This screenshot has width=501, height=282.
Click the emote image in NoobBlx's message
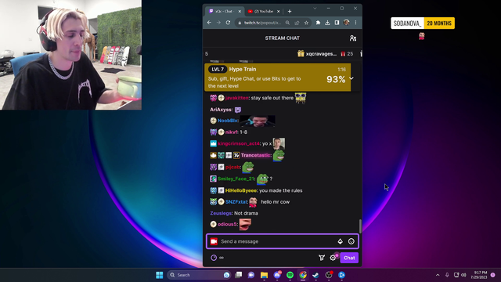[258, 121]
